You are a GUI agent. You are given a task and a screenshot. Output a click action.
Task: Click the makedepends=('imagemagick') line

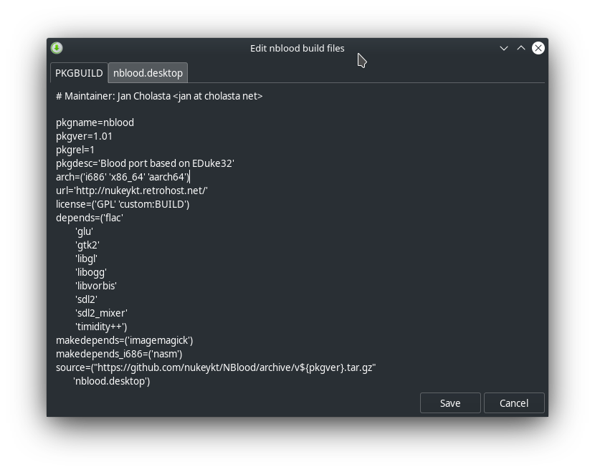click(x=125, y=340)
